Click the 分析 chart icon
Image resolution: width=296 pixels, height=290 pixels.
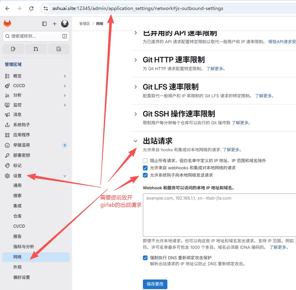point(7,95)
